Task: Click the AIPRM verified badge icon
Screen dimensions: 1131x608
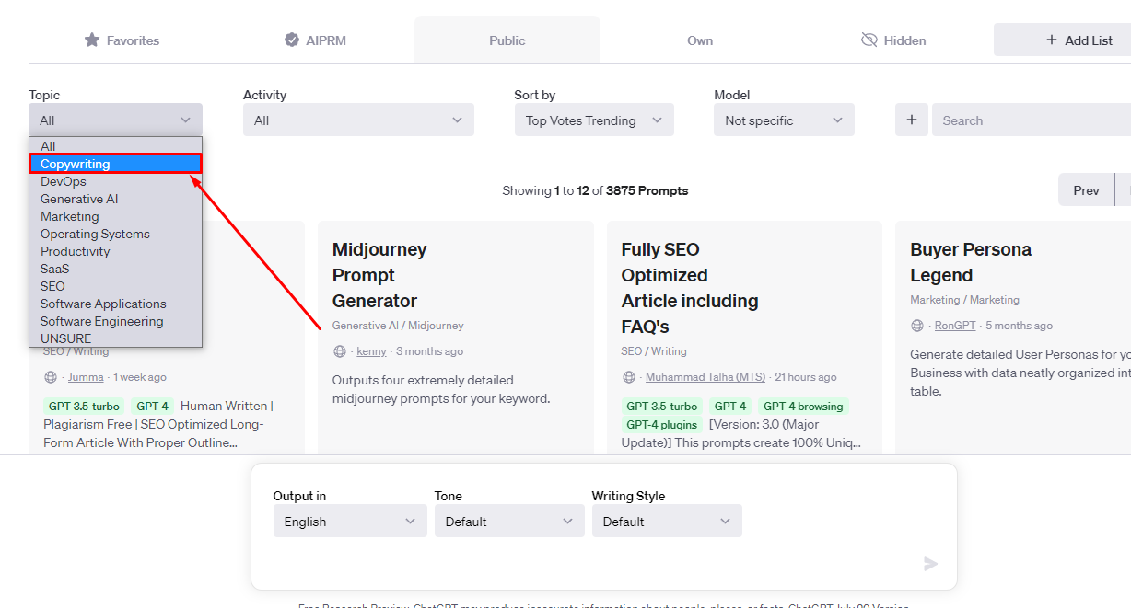Action: [292, 40]
